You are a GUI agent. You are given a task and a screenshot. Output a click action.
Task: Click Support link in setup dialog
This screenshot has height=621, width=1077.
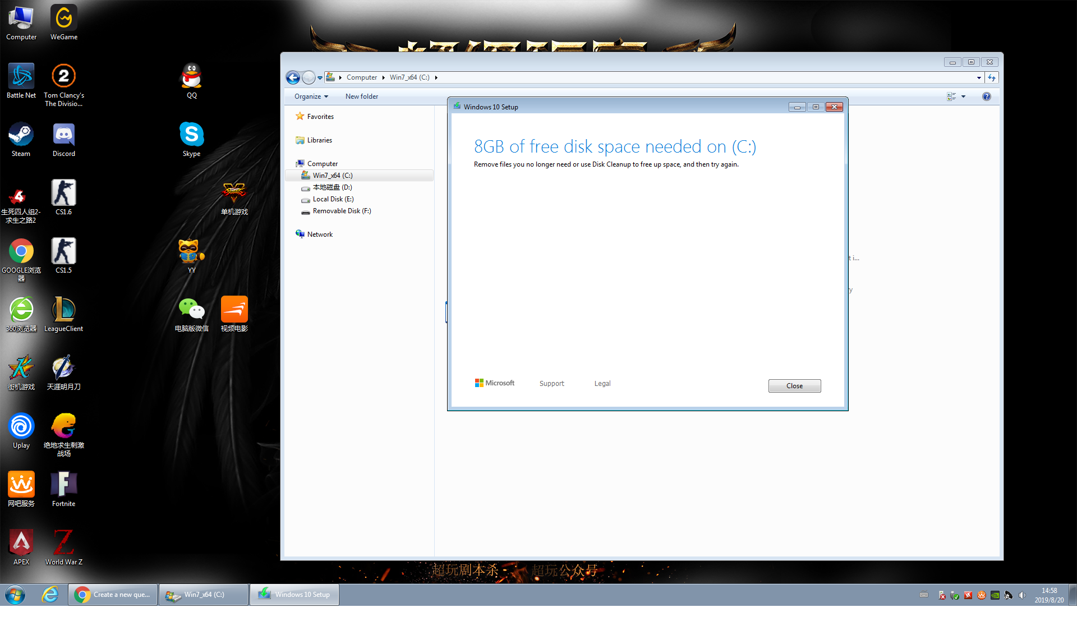coord(552,383)
